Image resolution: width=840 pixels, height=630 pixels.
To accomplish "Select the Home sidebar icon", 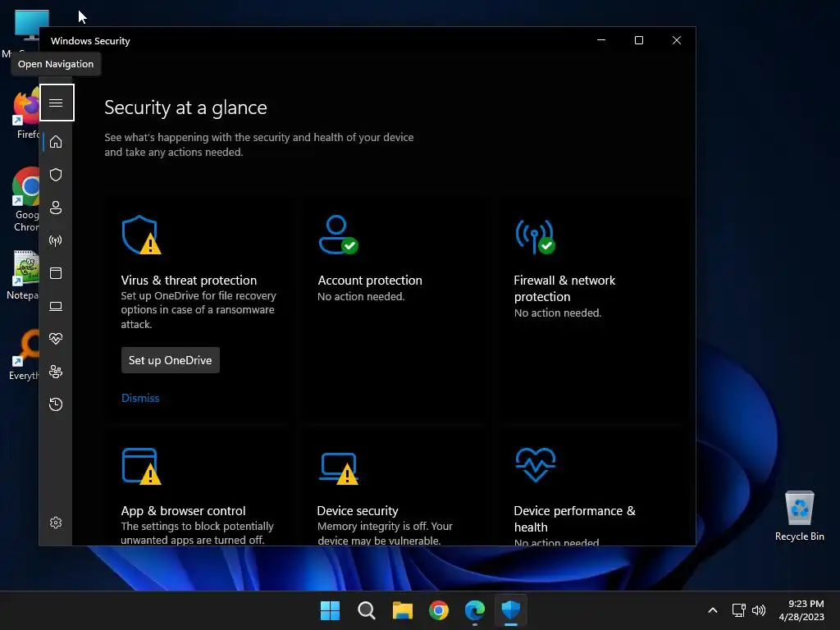I will (56, 142).
